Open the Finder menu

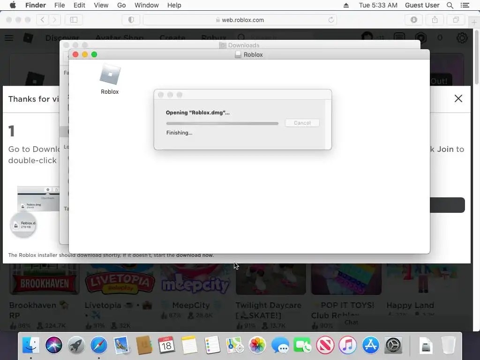(36, 5)
